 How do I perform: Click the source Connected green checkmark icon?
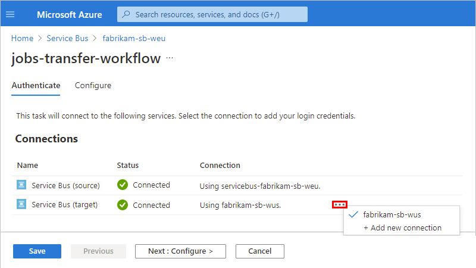coord(123,185)
